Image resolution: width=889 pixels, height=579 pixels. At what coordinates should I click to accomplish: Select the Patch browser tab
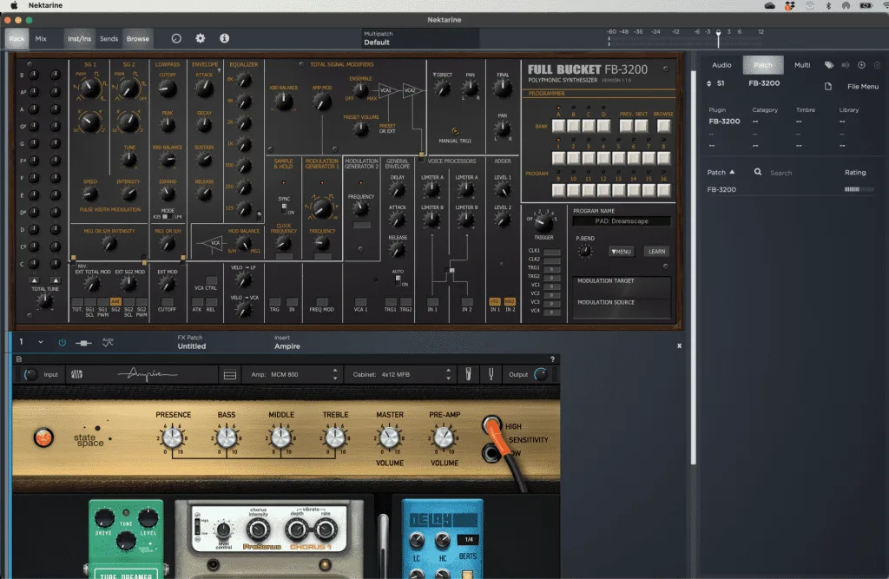(763, 65)
